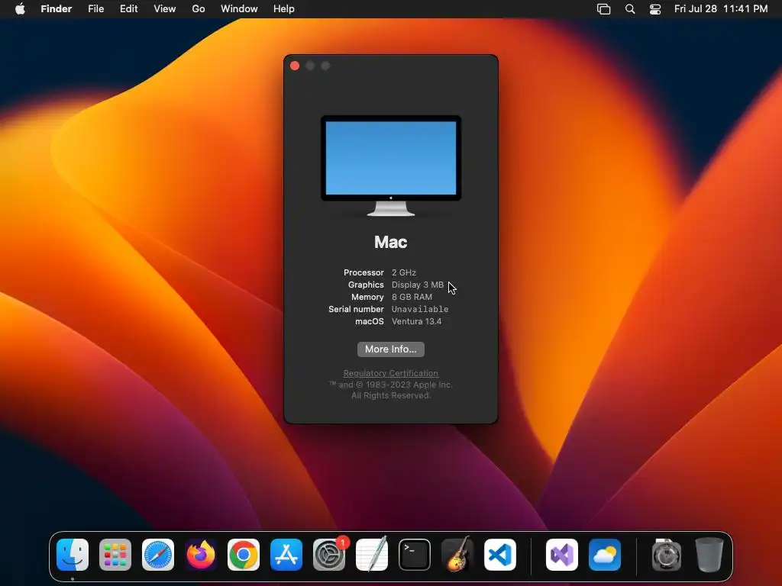Click the Spotlight search icon

(x=630, y=9)
